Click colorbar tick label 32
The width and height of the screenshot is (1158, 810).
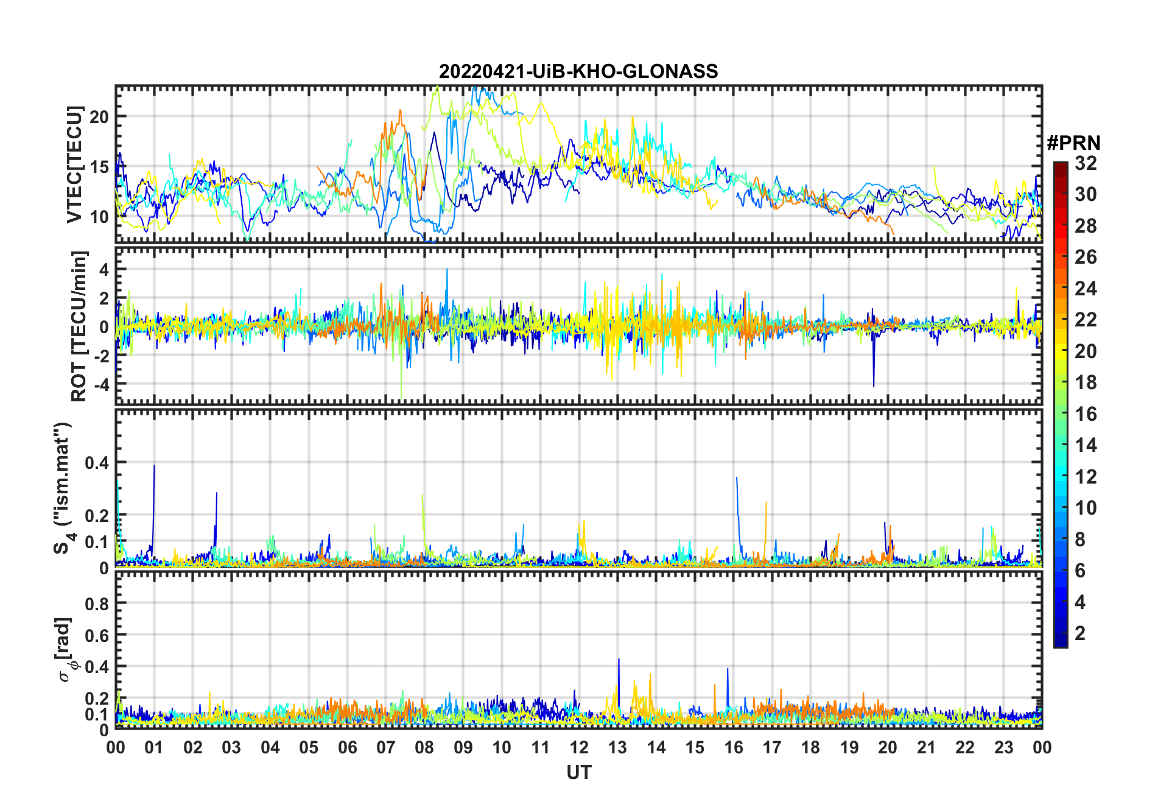tap(1086, 163)
